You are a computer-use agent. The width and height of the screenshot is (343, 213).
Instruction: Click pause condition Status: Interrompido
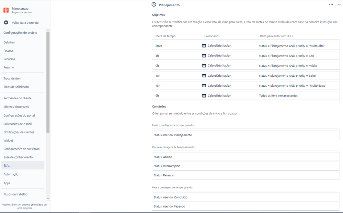tap(245, 166)
